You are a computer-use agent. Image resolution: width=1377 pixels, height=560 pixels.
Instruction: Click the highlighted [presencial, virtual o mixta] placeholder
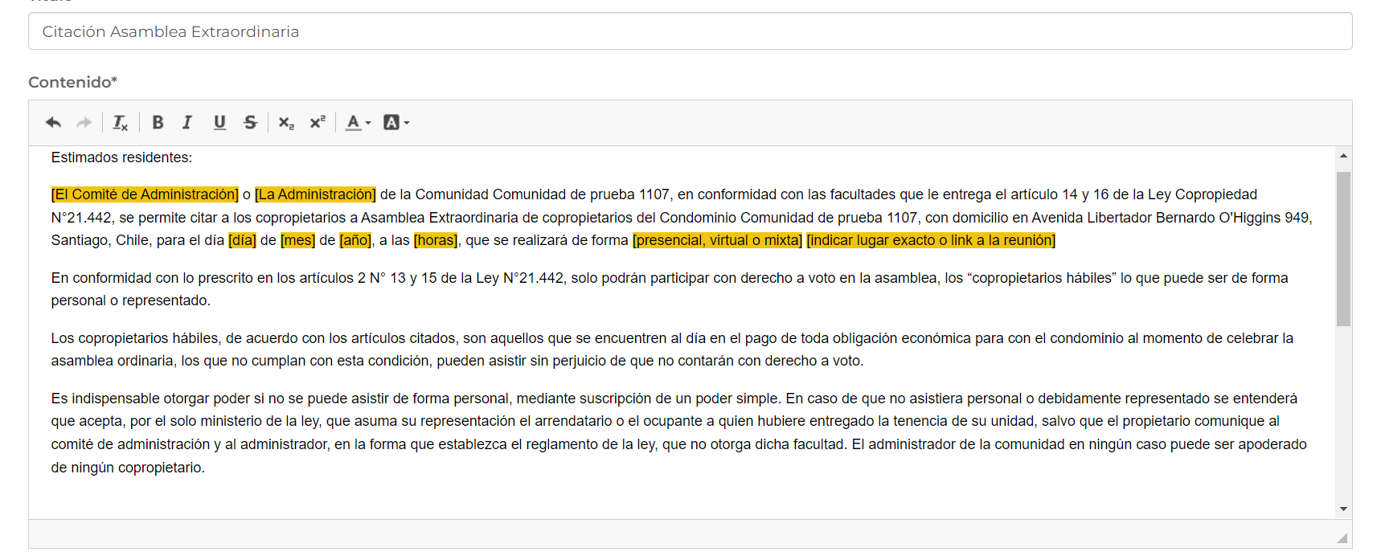pyautogui.click(x=717, y=240)
